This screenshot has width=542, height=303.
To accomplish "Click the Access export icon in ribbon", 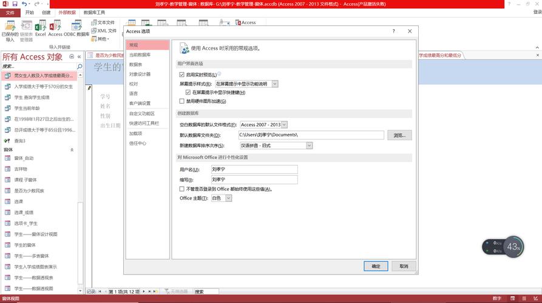I will (x=245, y=22).
